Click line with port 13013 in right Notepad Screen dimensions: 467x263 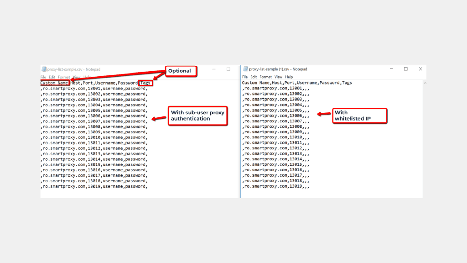276,153
